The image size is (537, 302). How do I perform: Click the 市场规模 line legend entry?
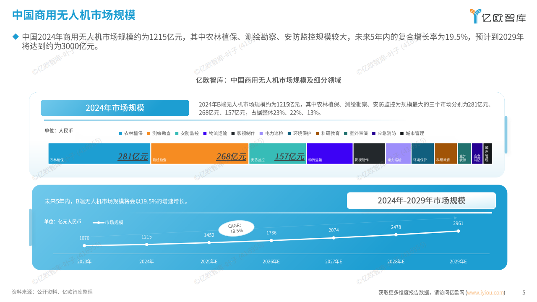pyautogui.click(x=108, y=222)
